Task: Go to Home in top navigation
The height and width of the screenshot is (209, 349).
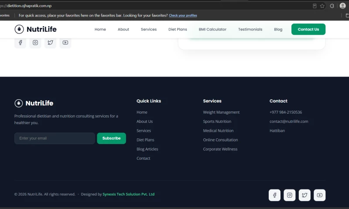Action: (x=100, y=29)
